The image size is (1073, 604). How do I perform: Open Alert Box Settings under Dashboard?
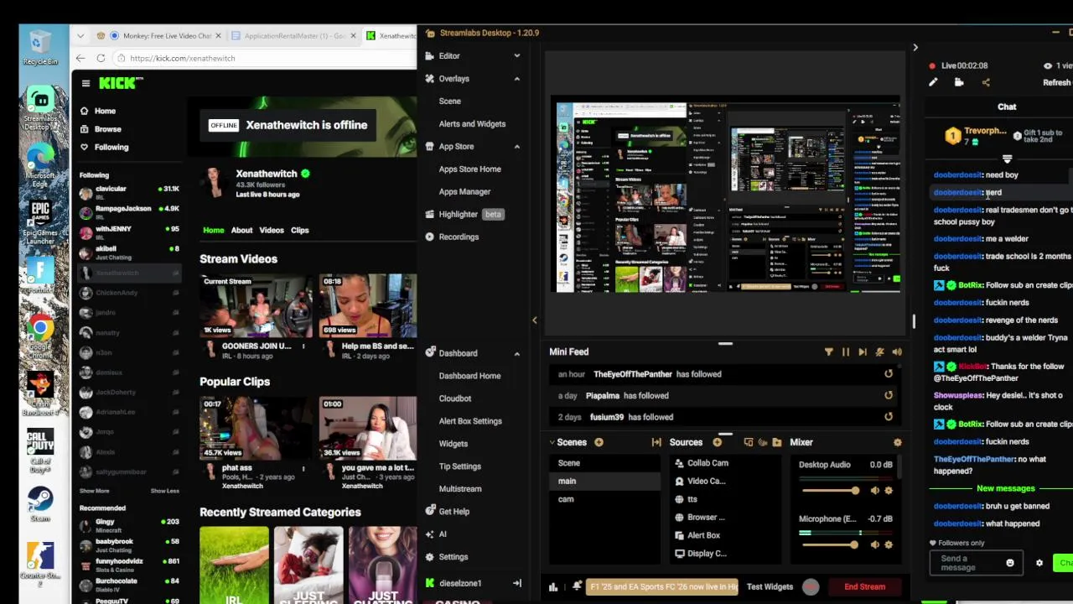pyautogui.click(x=470, y=421)
